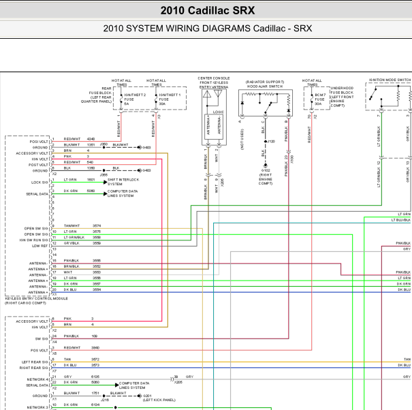
Task: Click the IGN/THEFT 2 fuse 5A label
Action: [135, 99]
